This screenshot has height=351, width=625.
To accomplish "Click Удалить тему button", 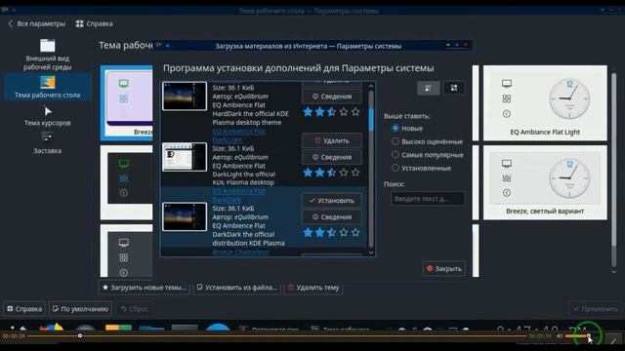I will tap(313, 288).
